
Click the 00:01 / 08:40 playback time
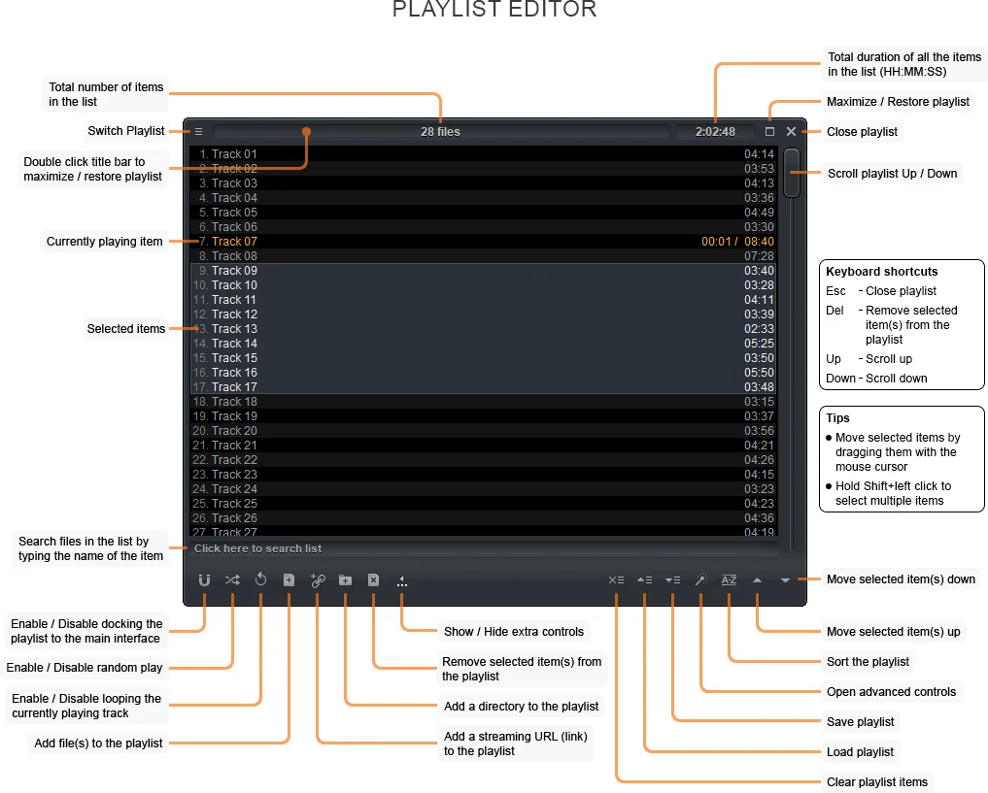point(738,242)
